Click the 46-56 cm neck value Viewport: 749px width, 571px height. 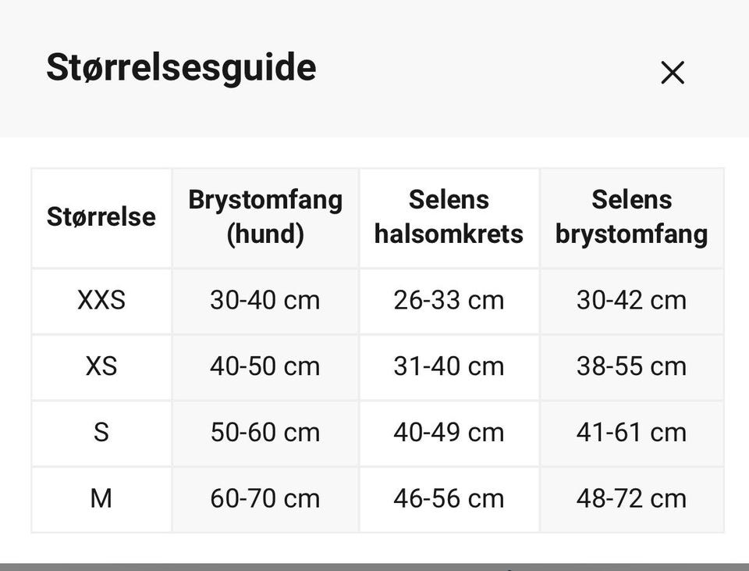point(449,499)
